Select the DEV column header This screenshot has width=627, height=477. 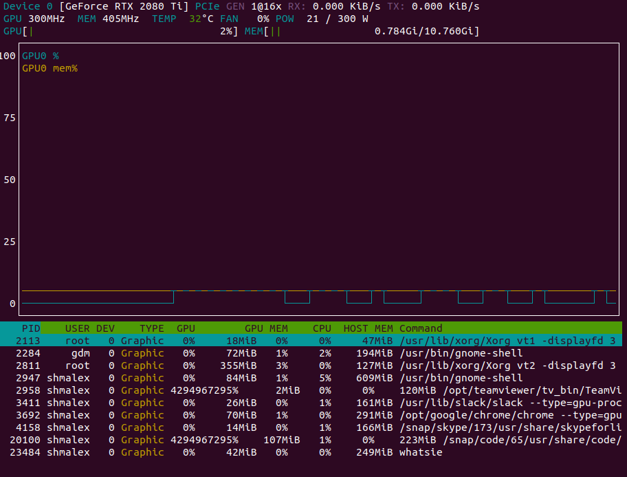105,328
